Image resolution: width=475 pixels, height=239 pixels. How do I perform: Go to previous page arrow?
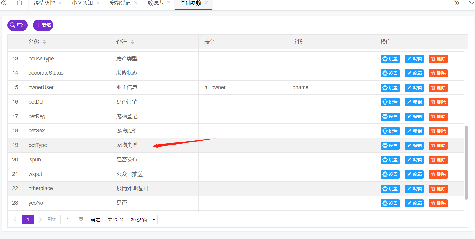(15, 219)
